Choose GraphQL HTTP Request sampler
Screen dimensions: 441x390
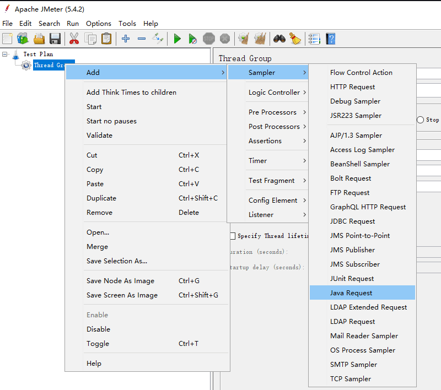[x=362, y=207]
